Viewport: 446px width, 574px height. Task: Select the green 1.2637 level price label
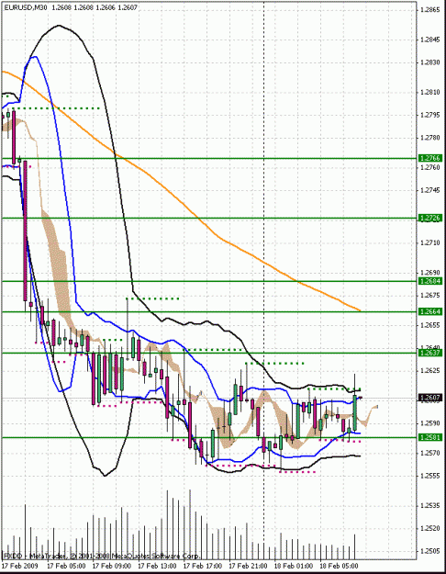(431, 353)
